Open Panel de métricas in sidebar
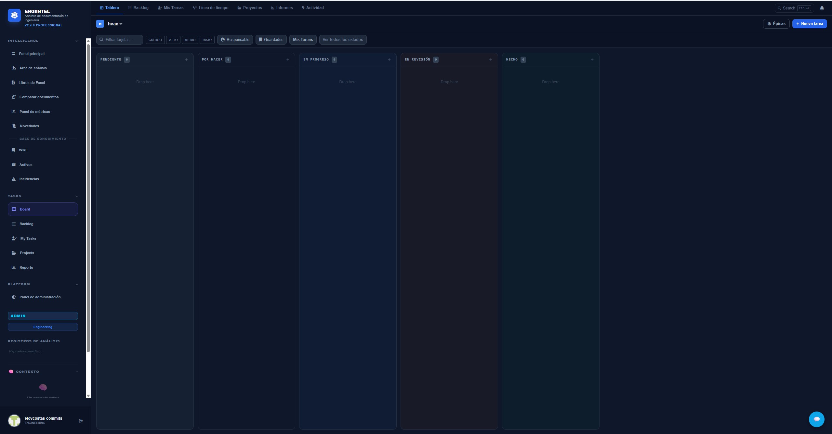Screen dimensions: 832x434 pos(43,112)
